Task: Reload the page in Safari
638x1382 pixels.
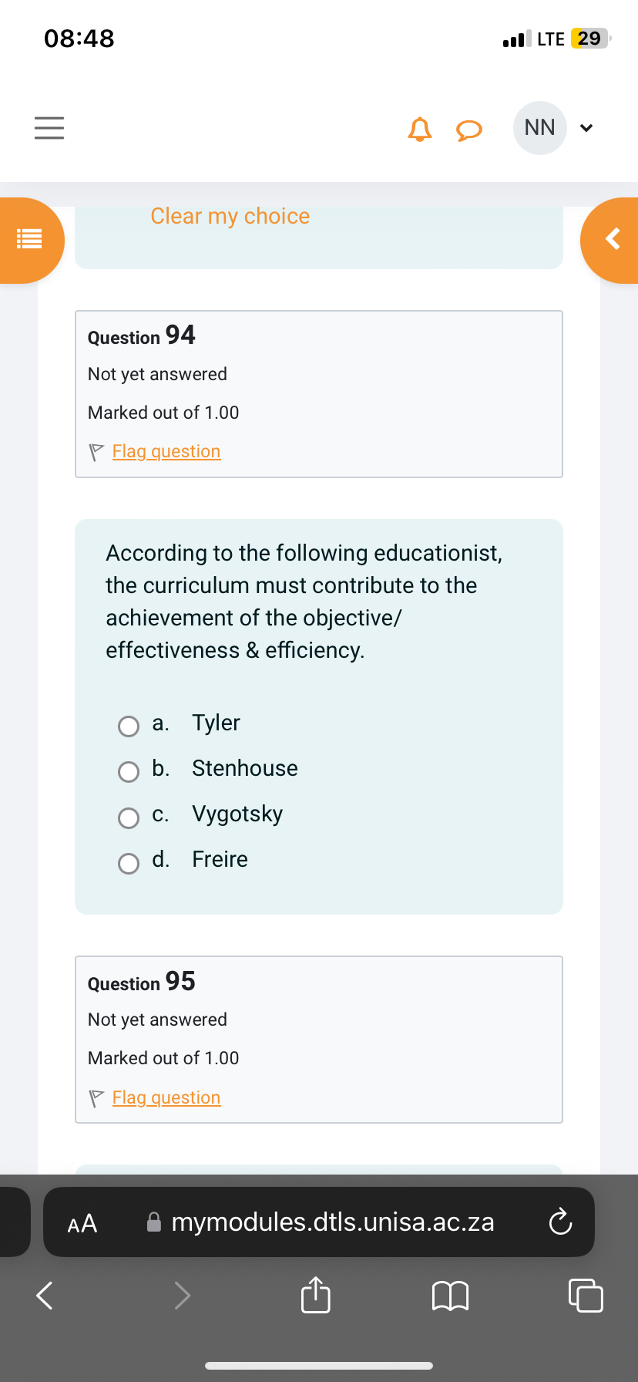Action: tap(560, 1222)
